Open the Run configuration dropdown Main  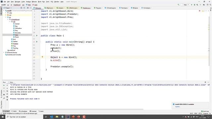coord(186,5)
